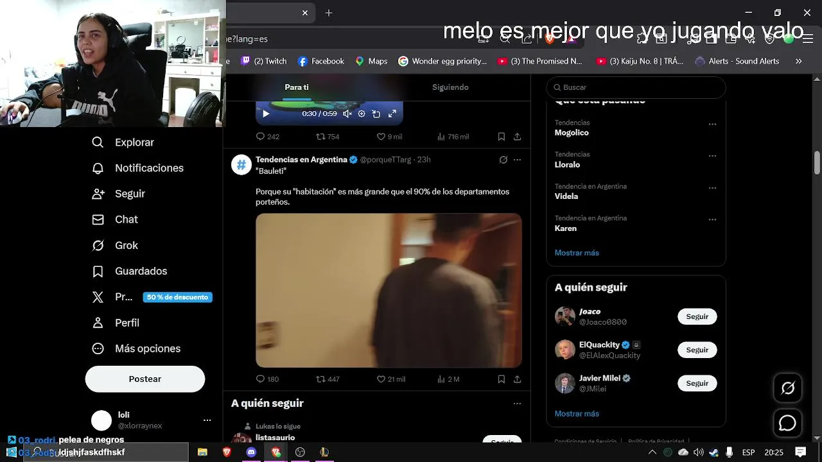This screenshot has height=462, width=822.
Task: Open more options on the Bauleti post
Action: tap(517, 160)
